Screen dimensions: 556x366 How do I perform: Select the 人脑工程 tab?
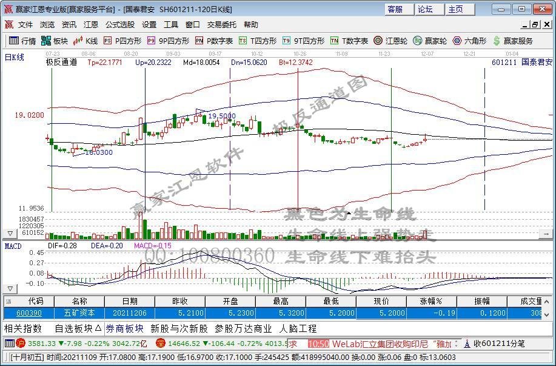click(298, 328)
